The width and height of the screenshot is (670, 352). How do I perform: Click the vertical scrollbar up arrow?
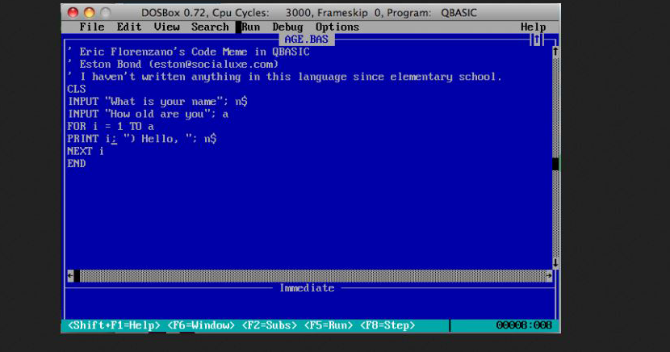[555, 52]
